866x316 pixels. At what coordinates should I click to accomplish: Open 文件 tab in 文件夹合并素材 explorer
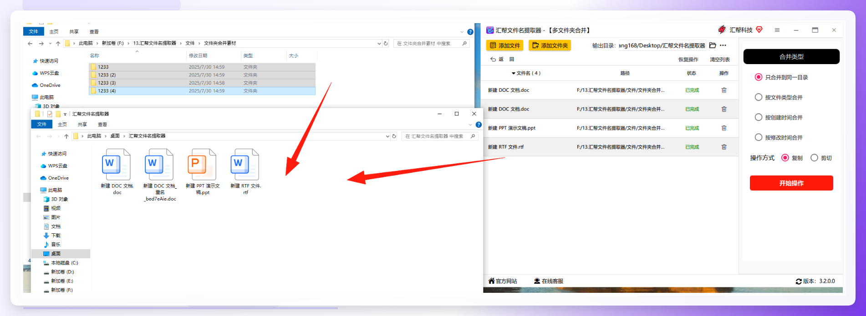coord(34,31)
